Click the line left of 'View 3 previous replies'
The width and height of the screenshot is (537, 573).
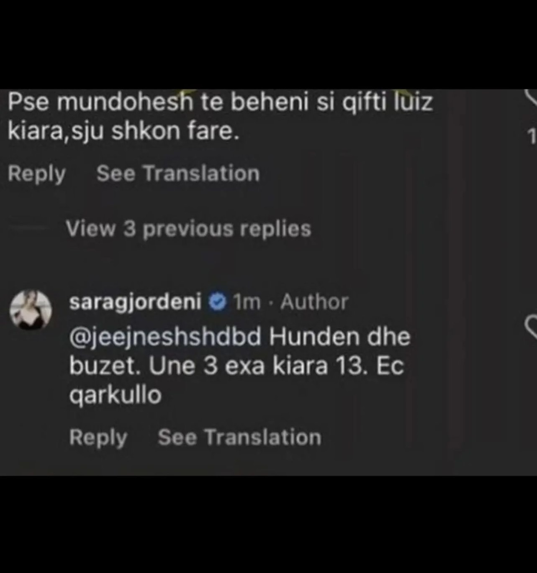(x=28, y=228)
